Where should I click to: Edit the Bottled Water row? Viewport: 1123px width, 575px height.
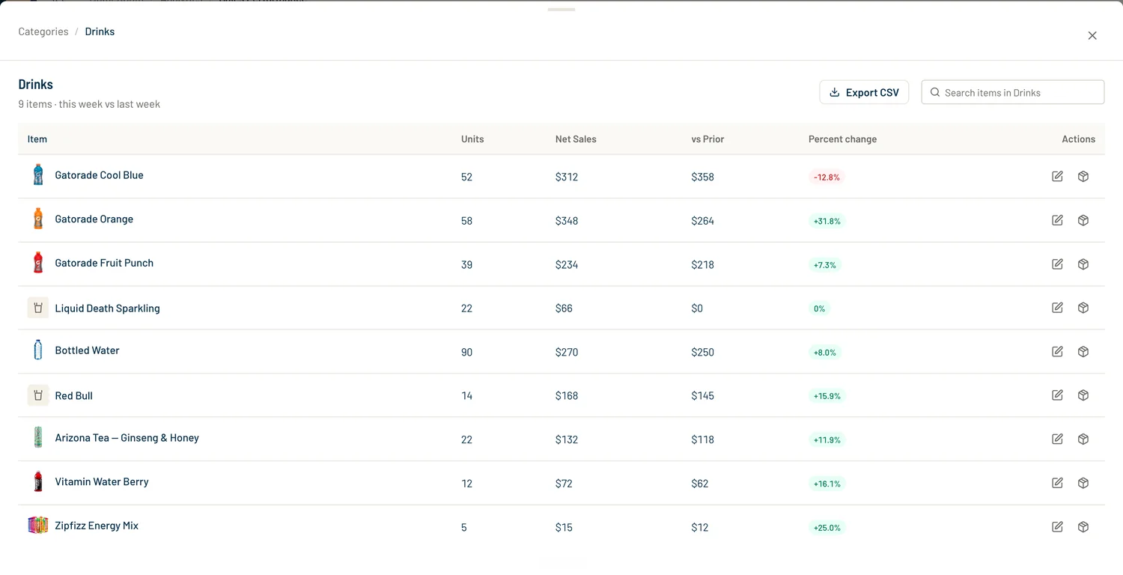point(1057,351)
